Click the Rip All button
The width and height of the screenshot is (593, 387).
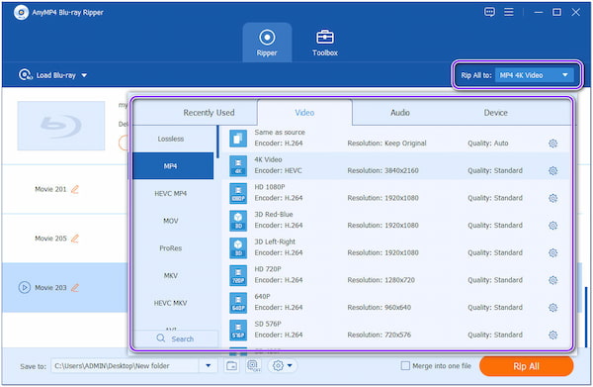coord(526,366)
